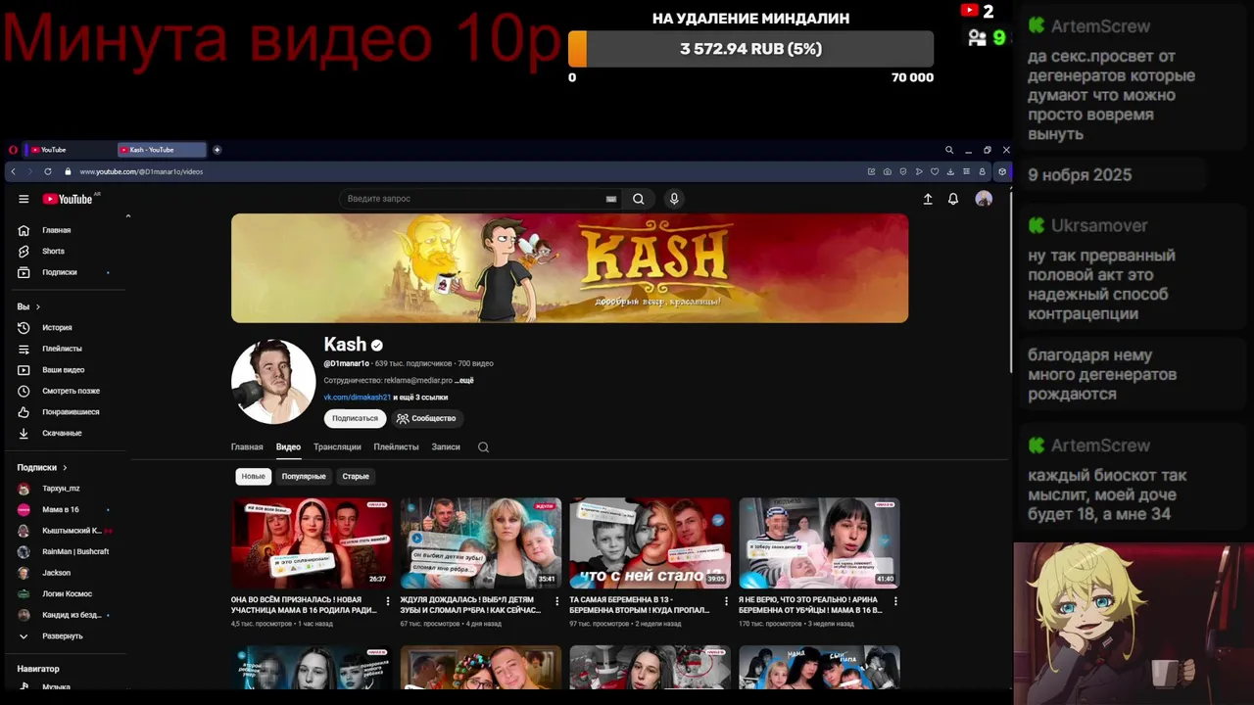Click the browser tab search magnifier icon
Image resolution: width=1254 pixels, height=705 pixels.
(949, 150)
